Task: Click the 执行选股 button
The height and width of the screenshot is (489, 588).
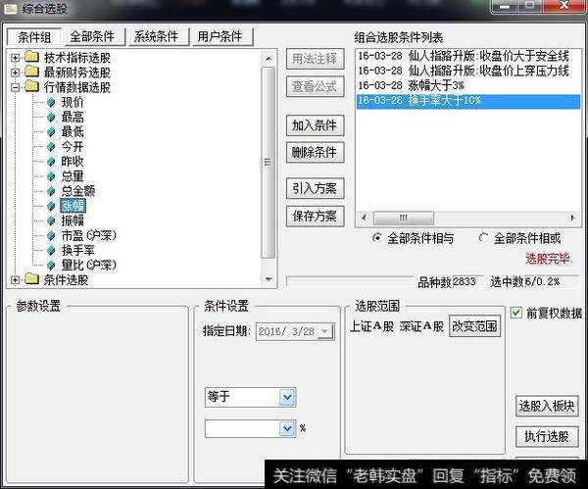Action: 547,436
